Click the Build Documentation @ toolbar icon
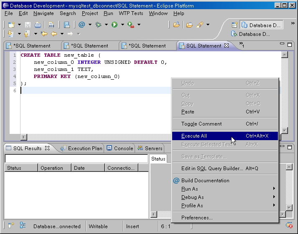Image resolution: width=298 pixels, height=234 pixels. tap(82, 25)
